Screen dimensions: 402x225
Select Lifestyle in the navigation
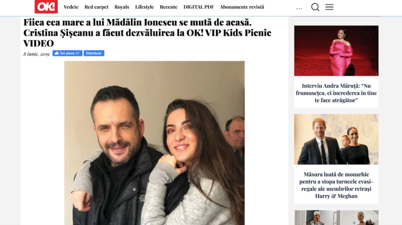pyautogui.click(x=144, y=7)
